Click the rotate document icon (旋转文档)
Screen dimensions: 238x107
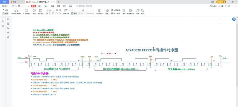click(66, 11)
